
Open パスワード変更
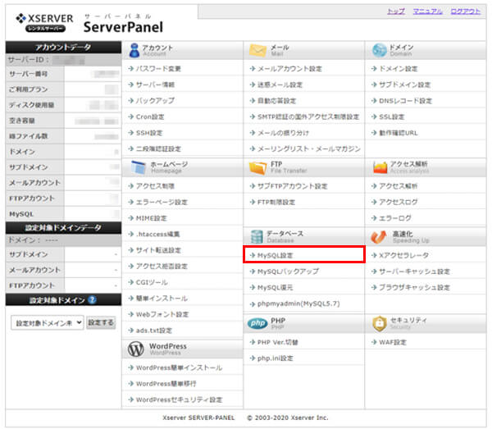tap(158, 69)
